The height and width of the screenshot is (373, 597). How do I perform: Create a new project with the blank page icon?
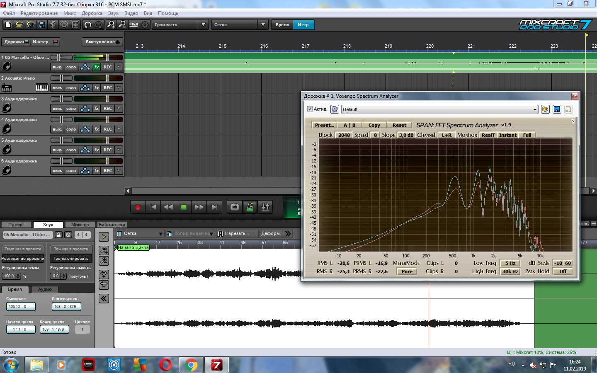[8, 25]
